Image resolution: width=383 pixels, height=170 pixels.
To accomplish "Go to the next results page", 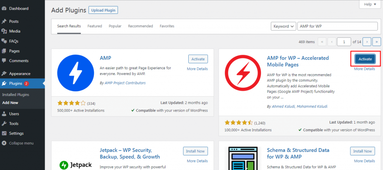I will pyautogui.click(x=367, y=42).
